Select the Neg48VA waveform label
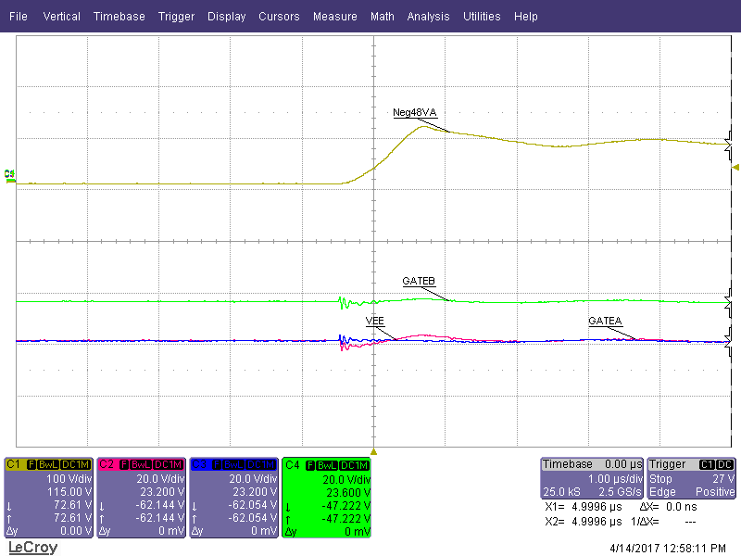The height and width of the screenshot is (556, 741). tap(414, 112)
